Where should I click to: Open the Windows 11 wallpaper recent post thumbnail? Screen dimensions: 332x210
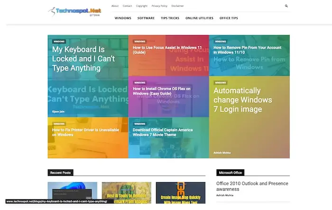click(x=73, y=193)
